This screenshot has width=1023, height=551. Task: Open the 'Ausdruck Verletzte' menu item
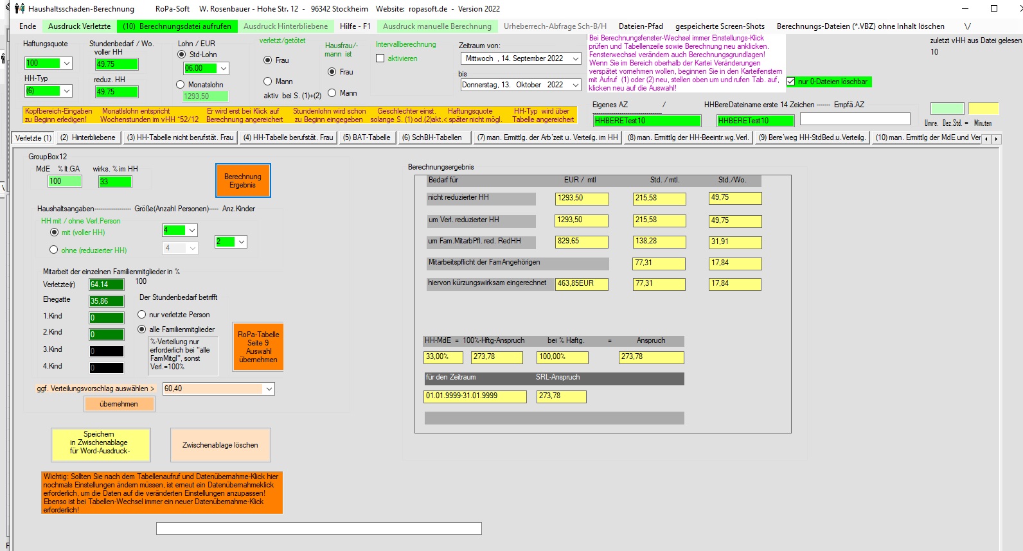(x=79, y=26)
